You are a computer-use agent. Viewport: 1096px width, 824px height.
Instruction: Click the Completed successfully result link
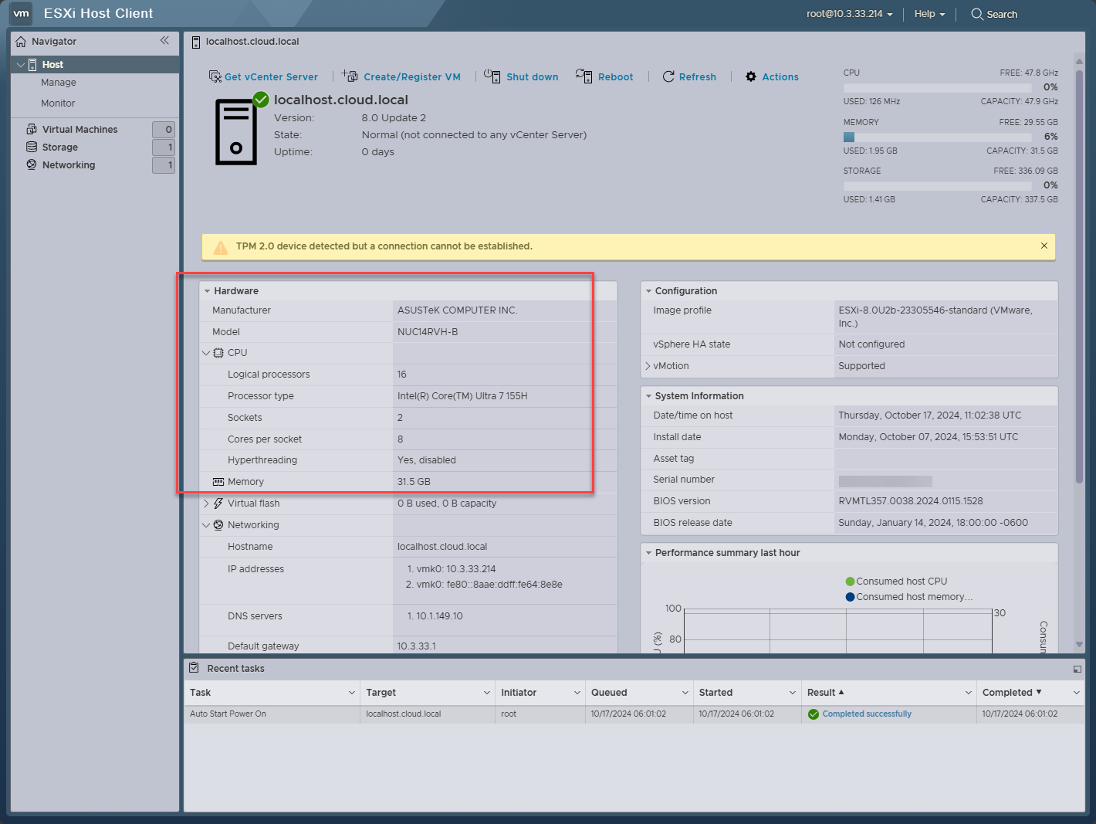click(866, 714)
